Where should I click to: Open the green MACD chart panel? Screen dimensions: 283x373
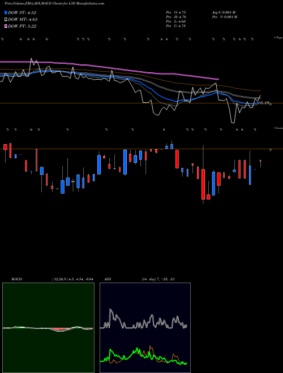point(48,328)
